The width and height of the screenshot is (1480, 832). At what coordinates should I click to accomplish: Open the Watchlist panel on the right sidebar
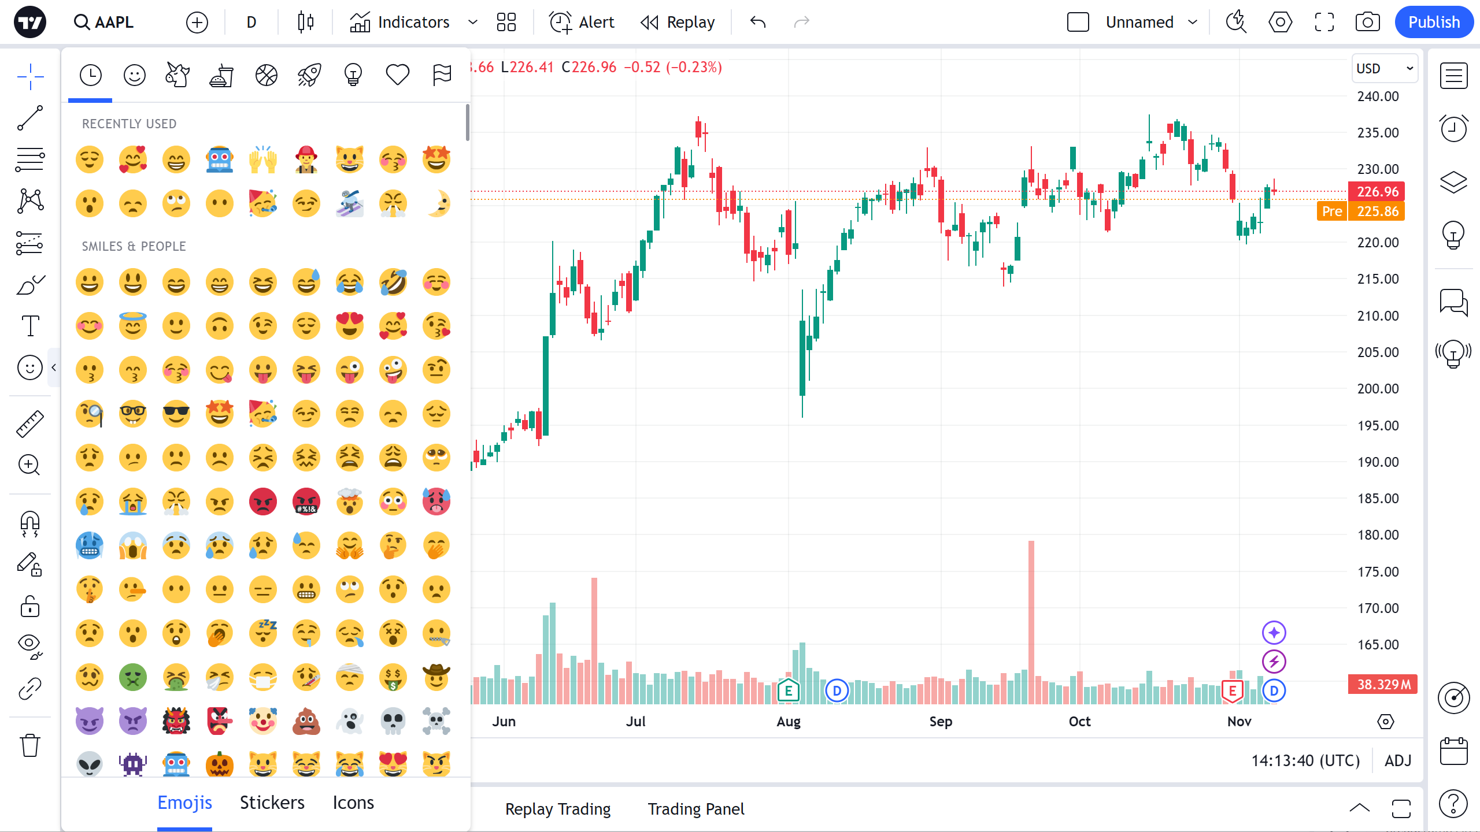(1455, 76)
